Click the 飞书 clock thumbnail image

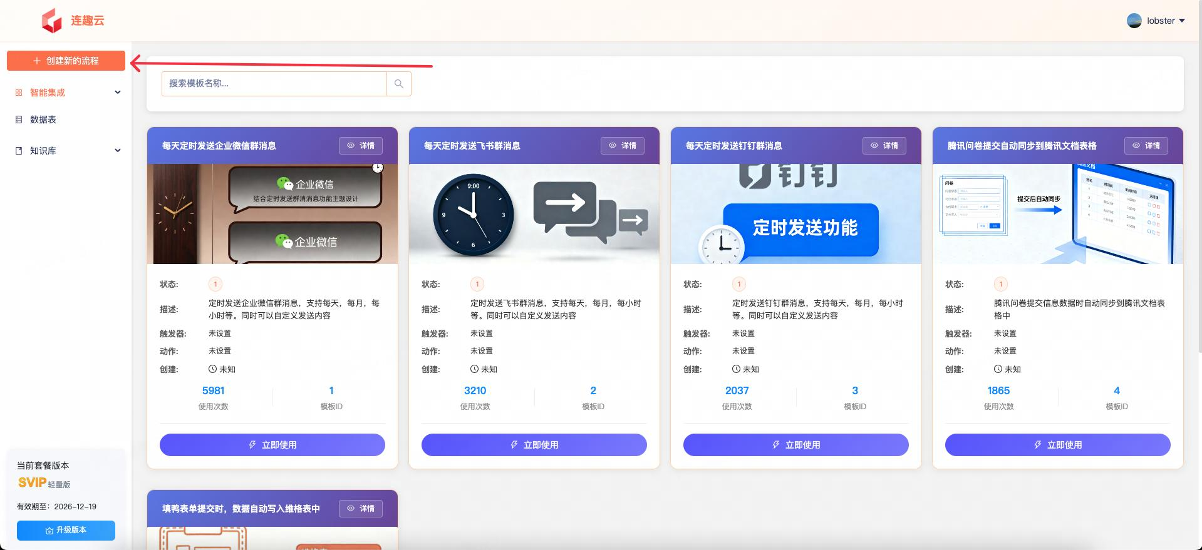coord(534,214)
